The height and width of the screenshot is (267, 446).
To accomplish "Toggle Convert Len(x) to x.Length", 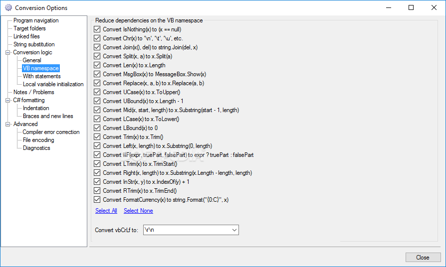I will [x=97, y=65].
